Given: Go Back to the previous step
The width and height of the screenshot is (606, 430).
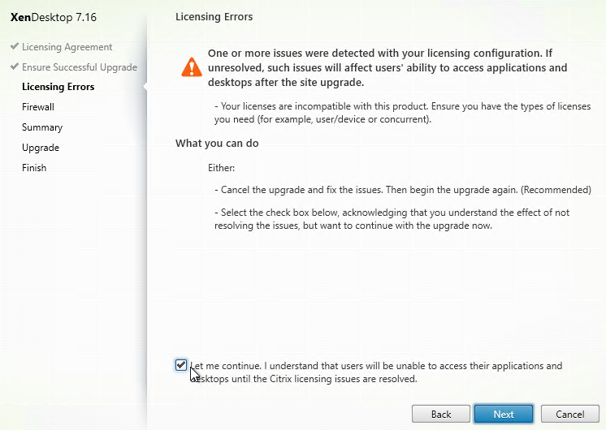Looking at the screenshot, I should click(441, 414).
